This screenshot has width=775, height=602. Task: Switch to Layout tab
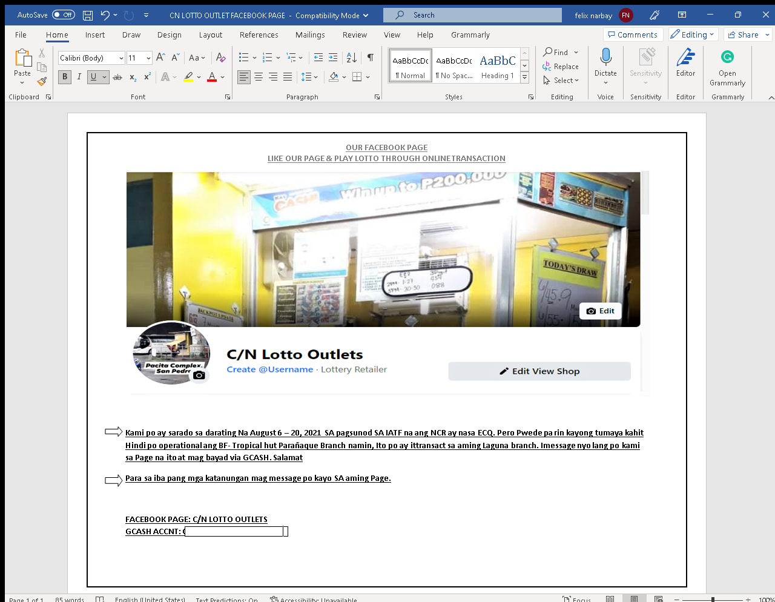click(211, 35)
